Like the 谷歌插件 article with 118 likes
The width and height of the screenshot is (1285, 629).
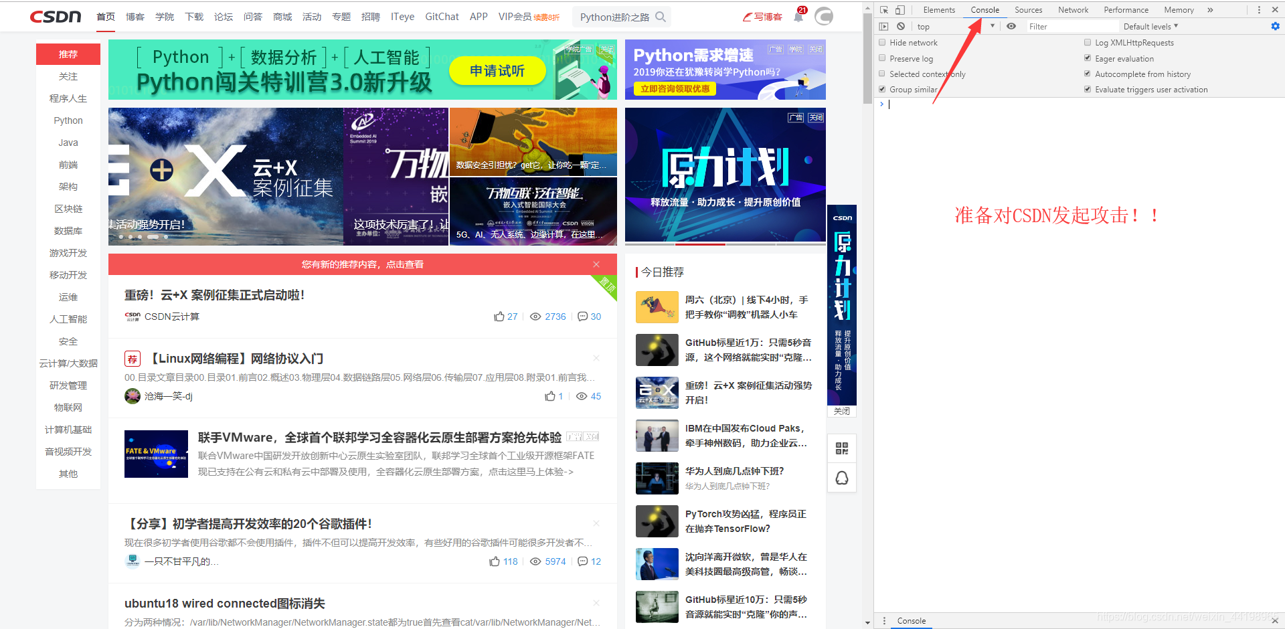495,561
